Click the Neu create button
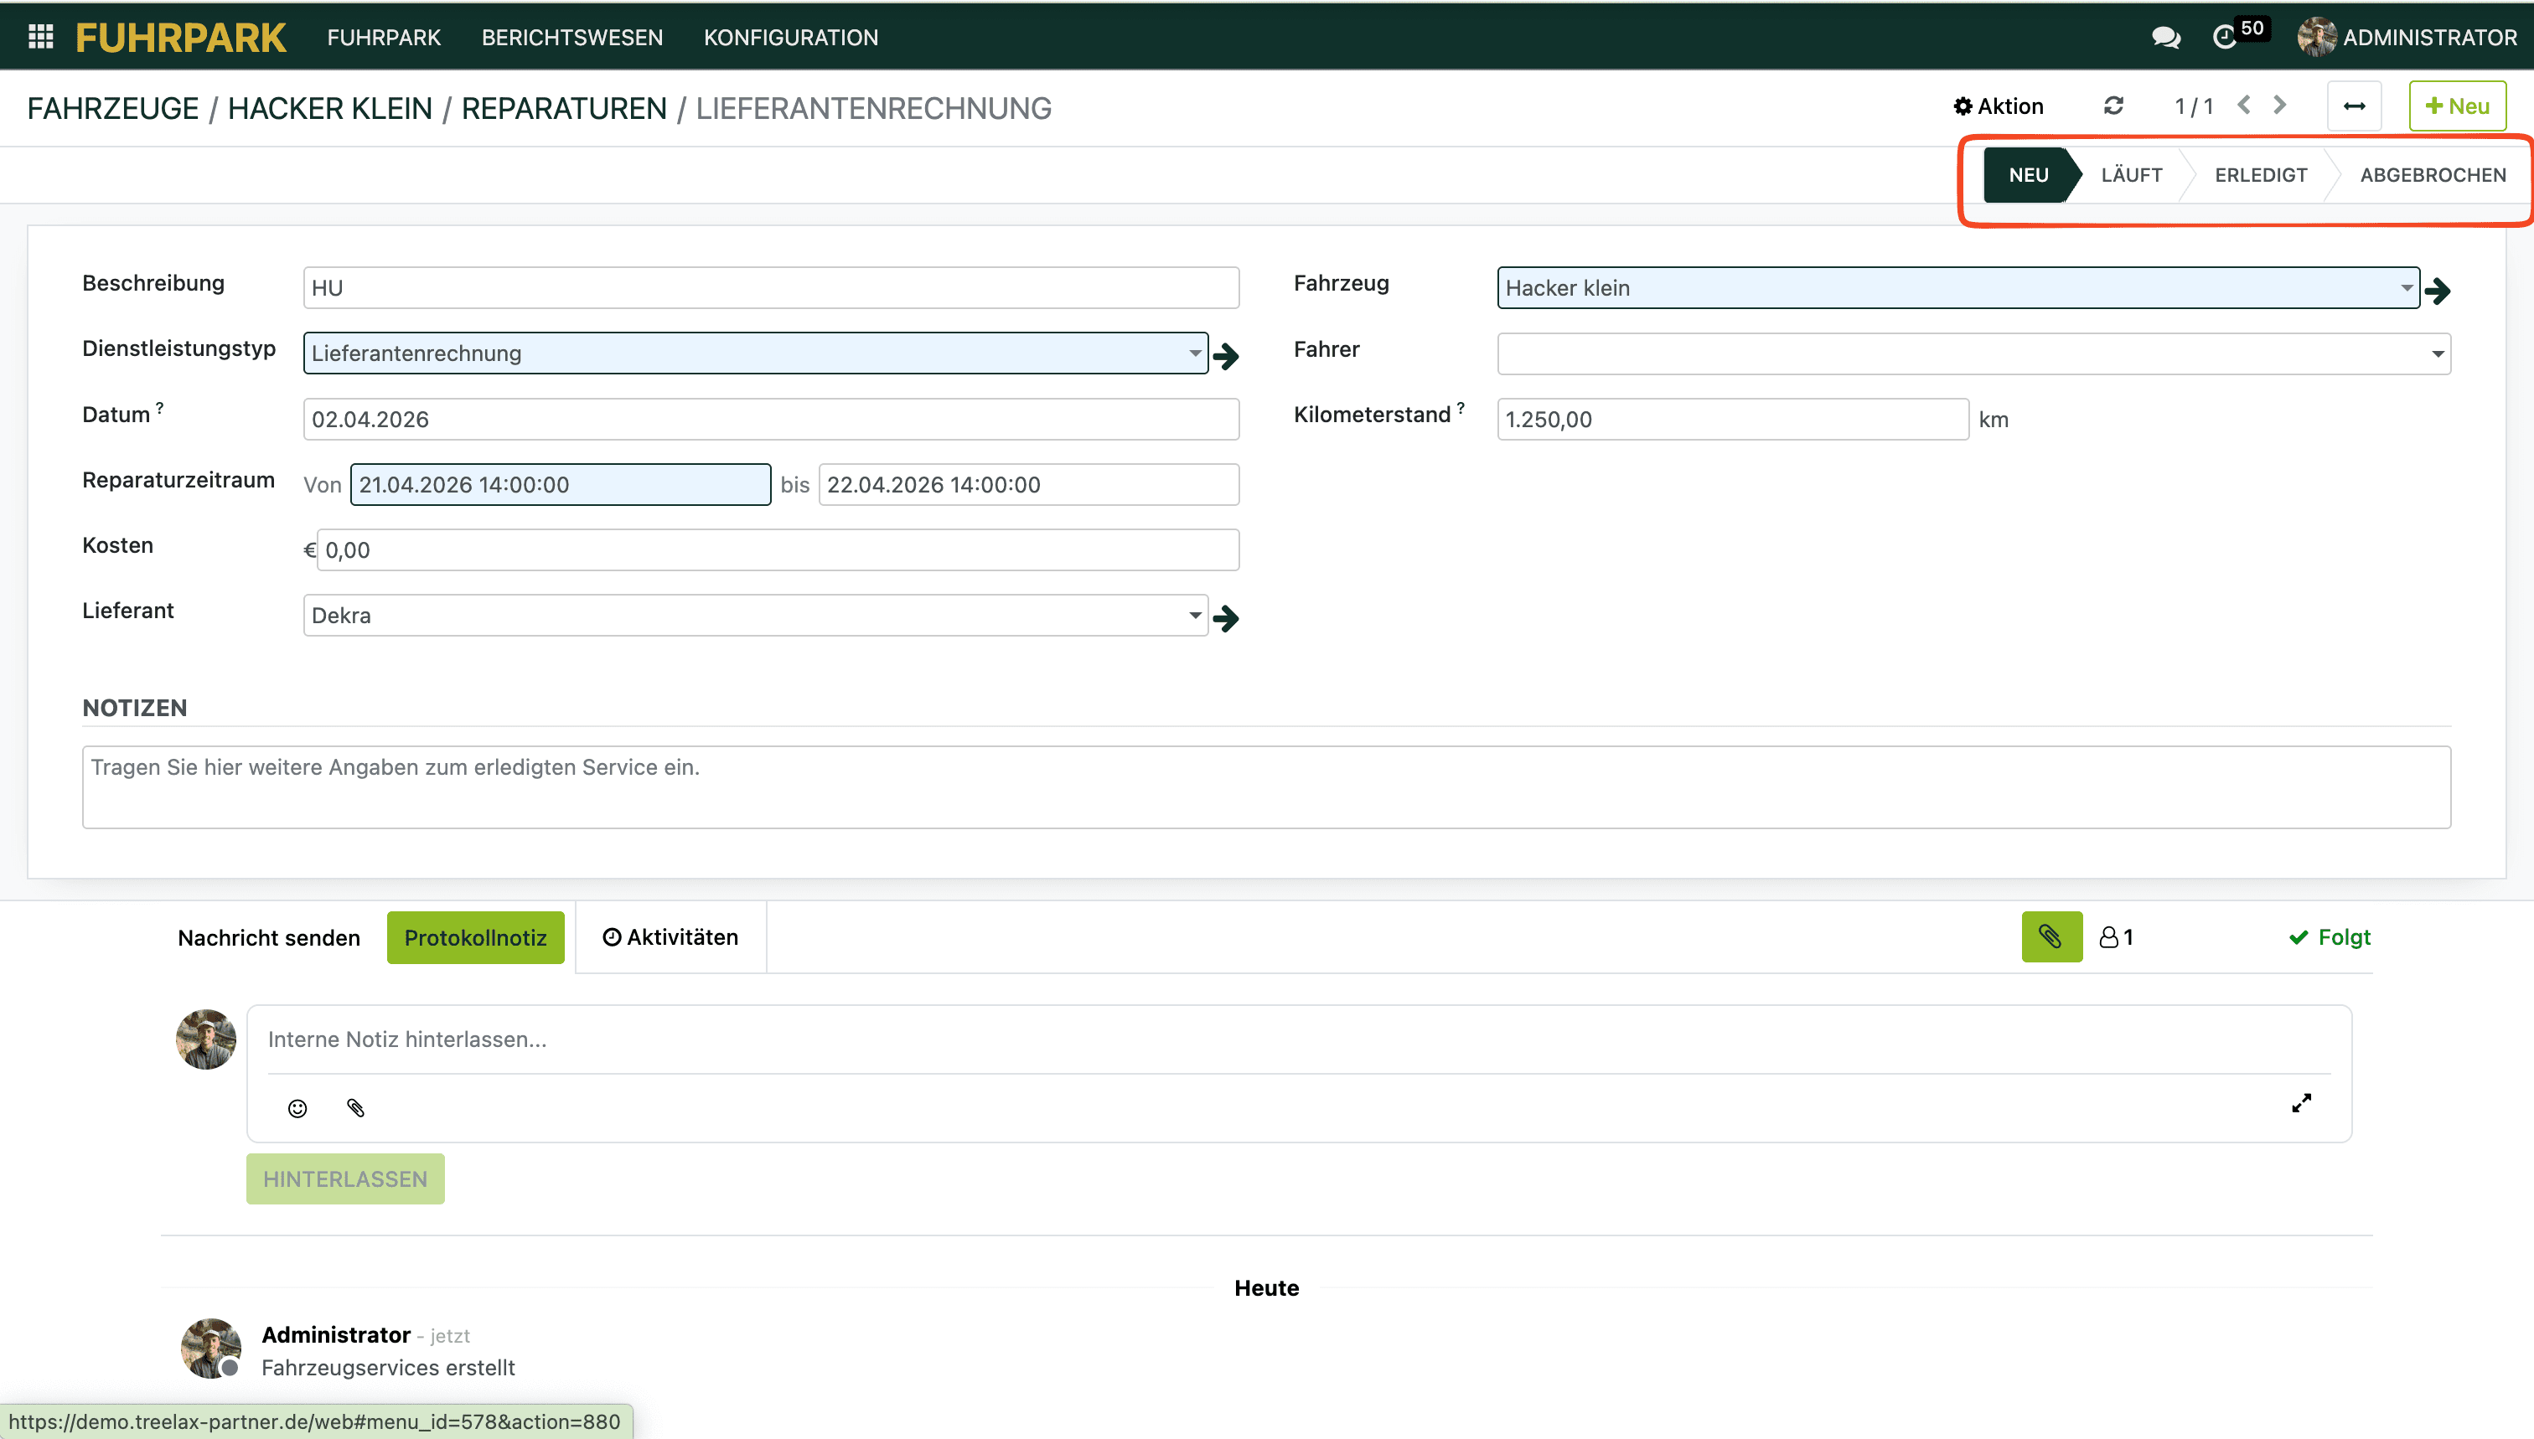This screenshot has height=1439, width=2534. coord(2457,106)
